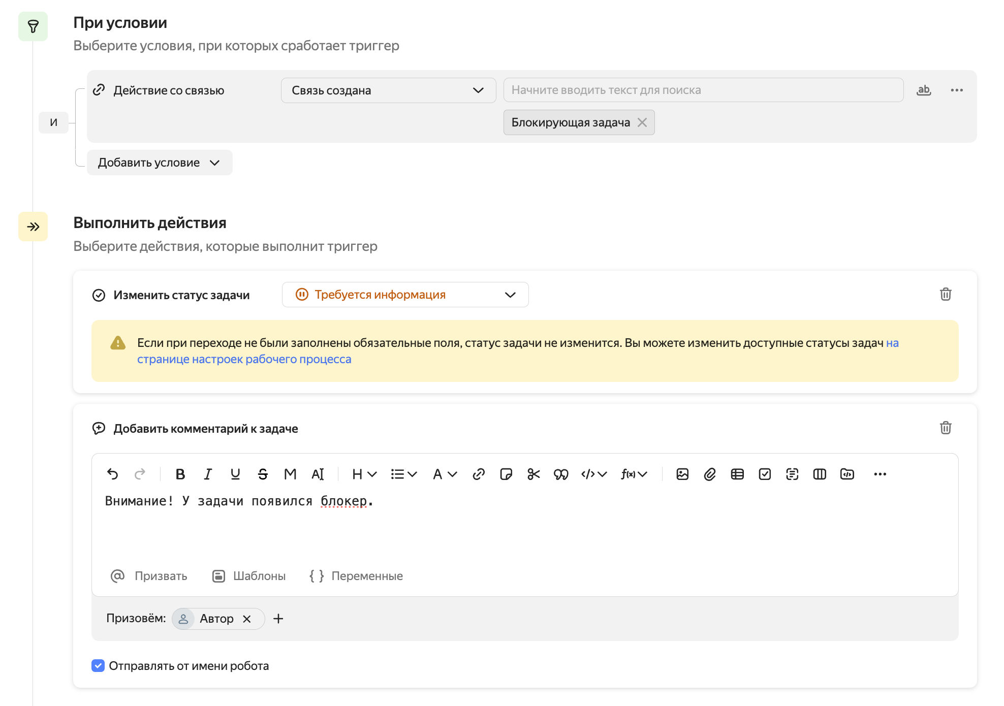Insert an image using picture icon
Viewport: 1004px width, 706px height.
[682, 474]
